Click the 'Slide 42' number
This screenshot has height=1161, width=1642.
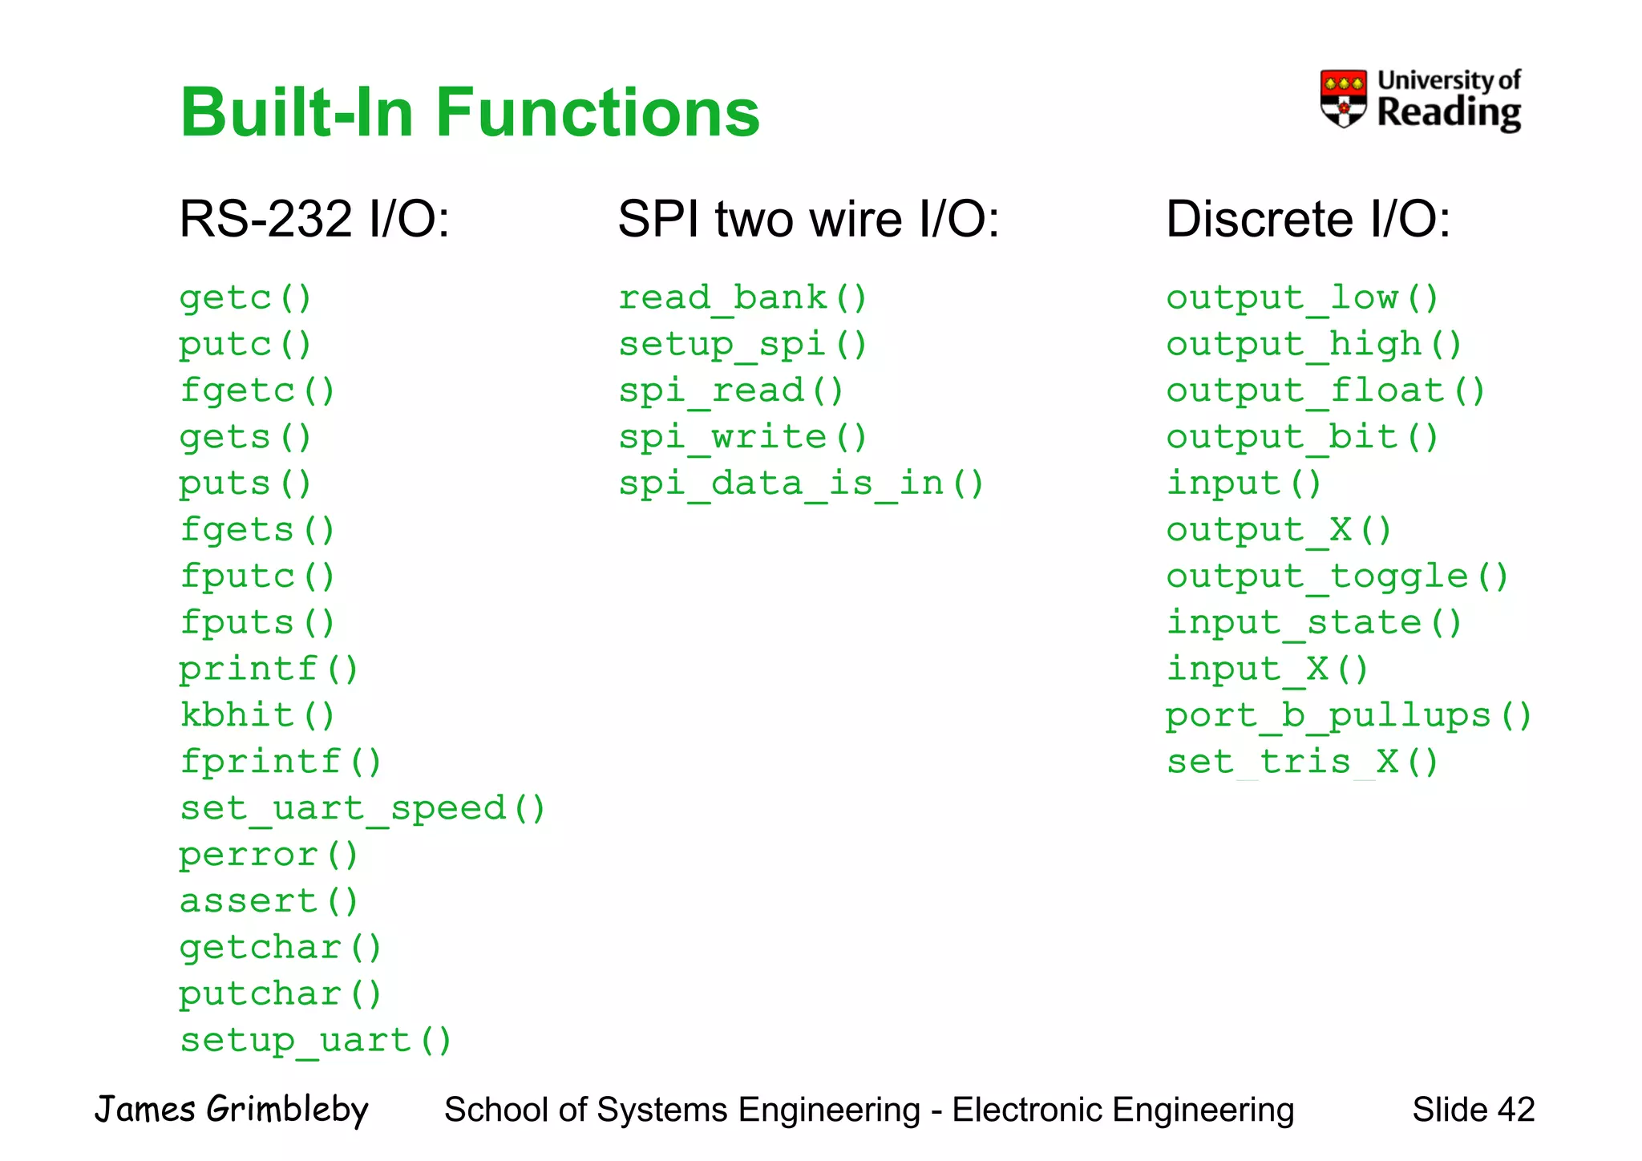click(x=1474, y=1110)
